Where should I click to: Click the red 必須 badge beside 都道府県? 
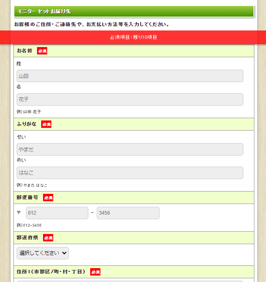pos(48,238)
